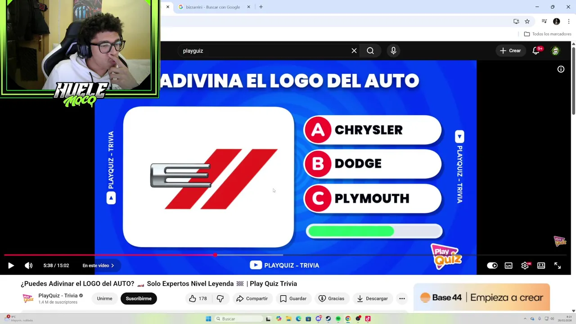This screenshot has height=324, width=576.
Task: Open the Windows Start menu
Action: click(x=208, y=319)
